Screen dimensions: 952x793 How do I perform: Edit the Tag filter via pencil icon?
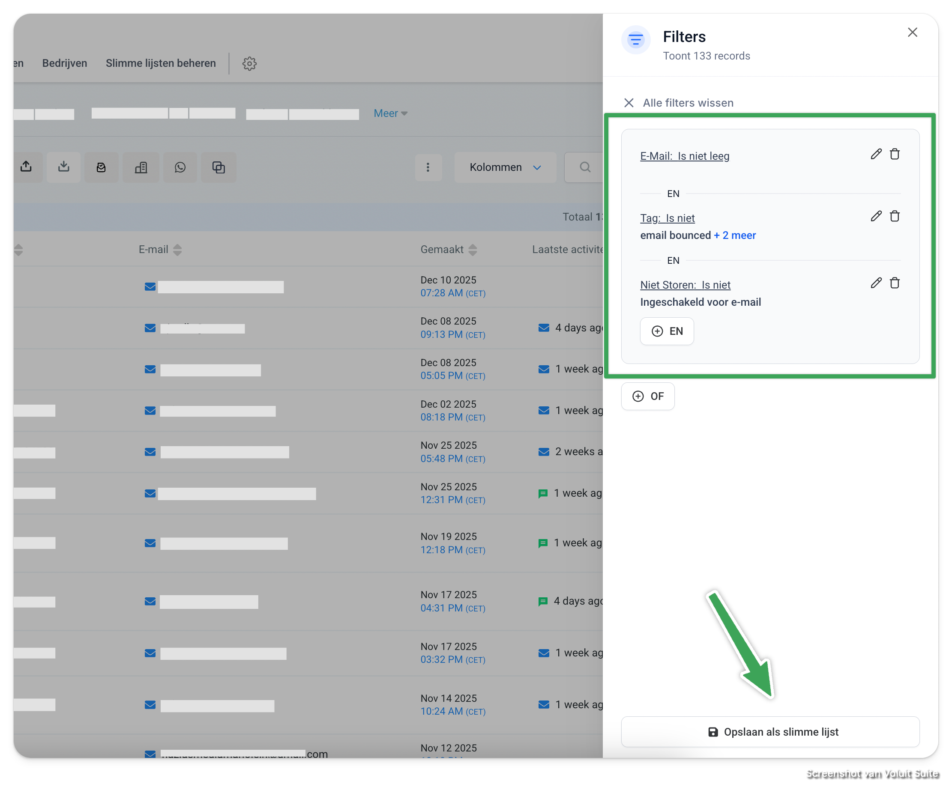pyautogui.click(x=876, y=216)
